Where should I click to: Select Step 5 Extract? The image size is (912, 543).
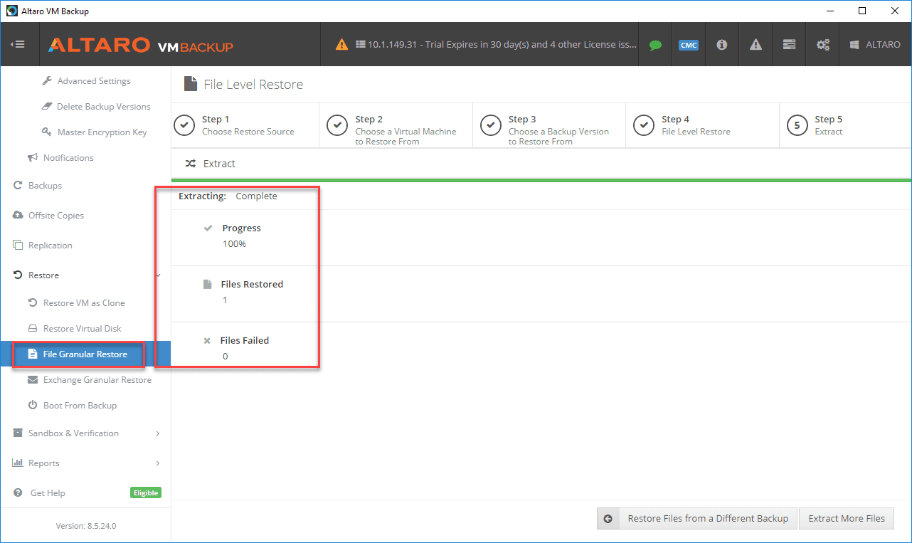click(845, 125)
